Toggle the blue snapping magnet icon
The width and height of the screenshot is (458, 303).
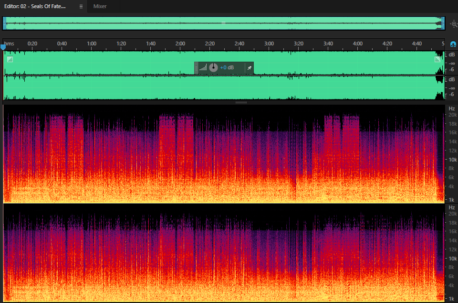(x=453, y=44)
